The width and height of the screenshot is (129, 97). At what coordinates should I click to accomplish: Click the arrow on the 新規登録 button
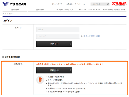[x=70, y=70]
